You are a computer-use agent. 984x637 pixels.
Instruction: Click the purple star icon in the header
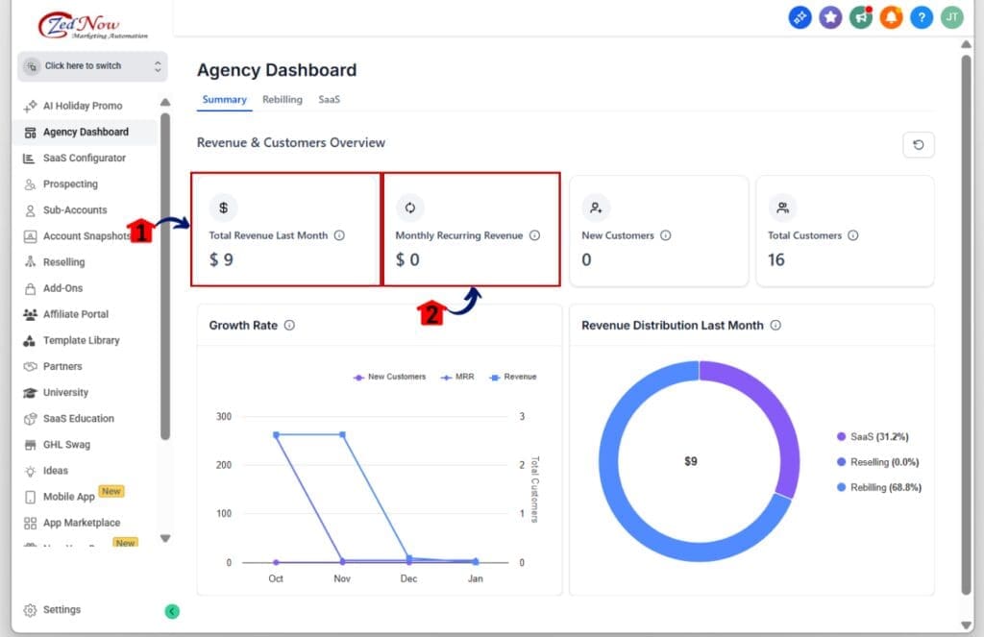point(830,17)
